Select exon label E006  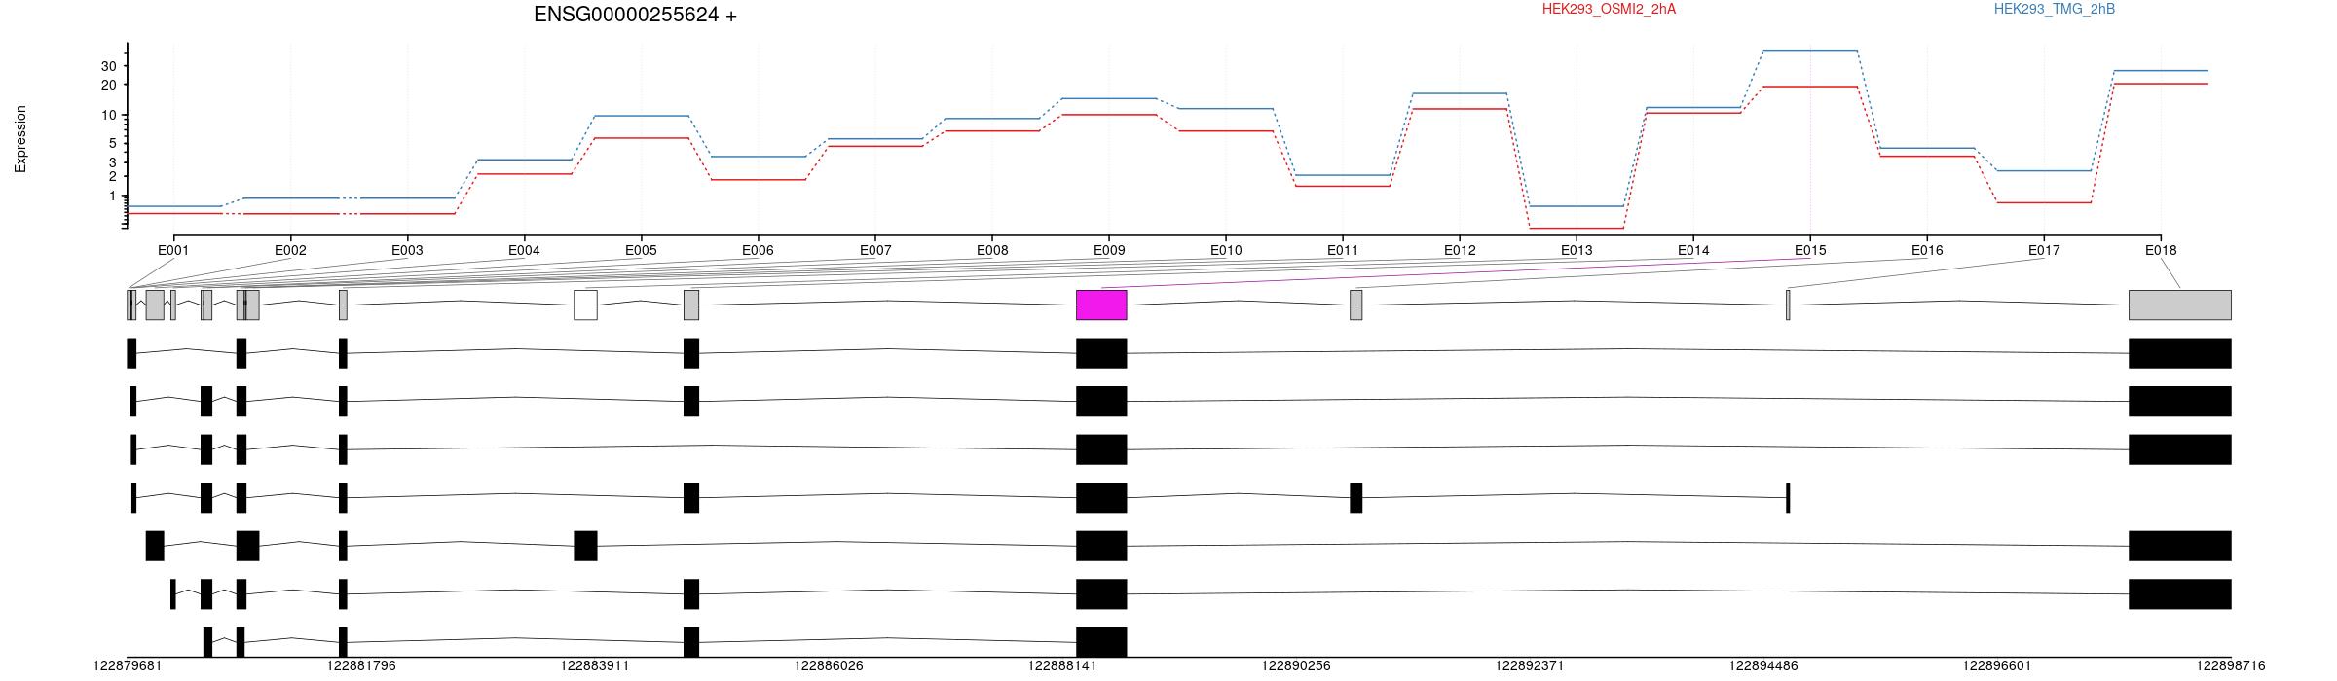758,250
